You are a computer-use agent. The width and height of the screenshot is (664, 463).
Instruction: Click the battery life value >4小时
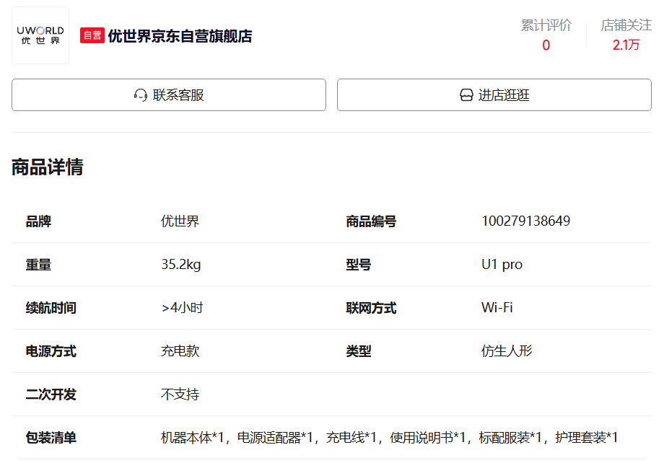click(182, 308)
